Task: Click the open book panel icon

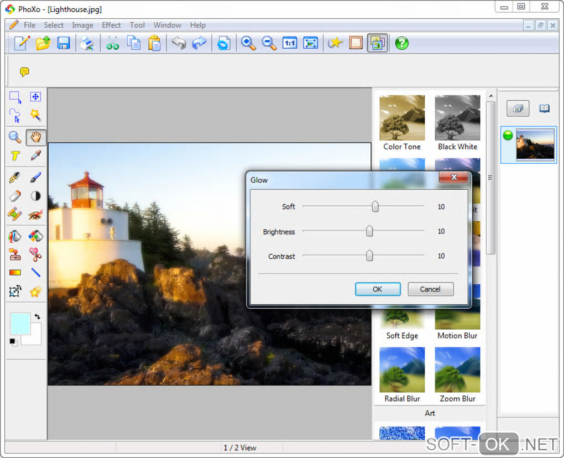Action: [545, 108]
